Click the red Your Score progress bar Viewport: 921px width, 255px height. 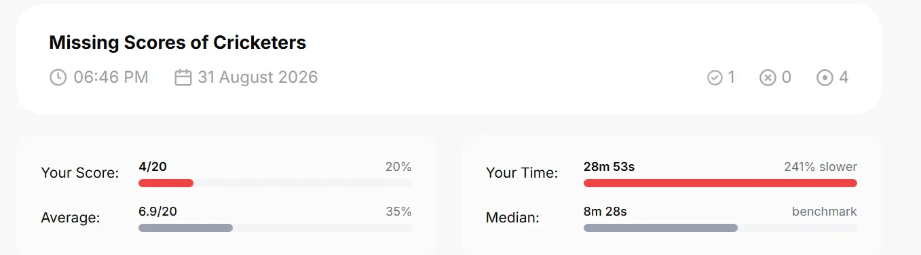pos(166,183)
